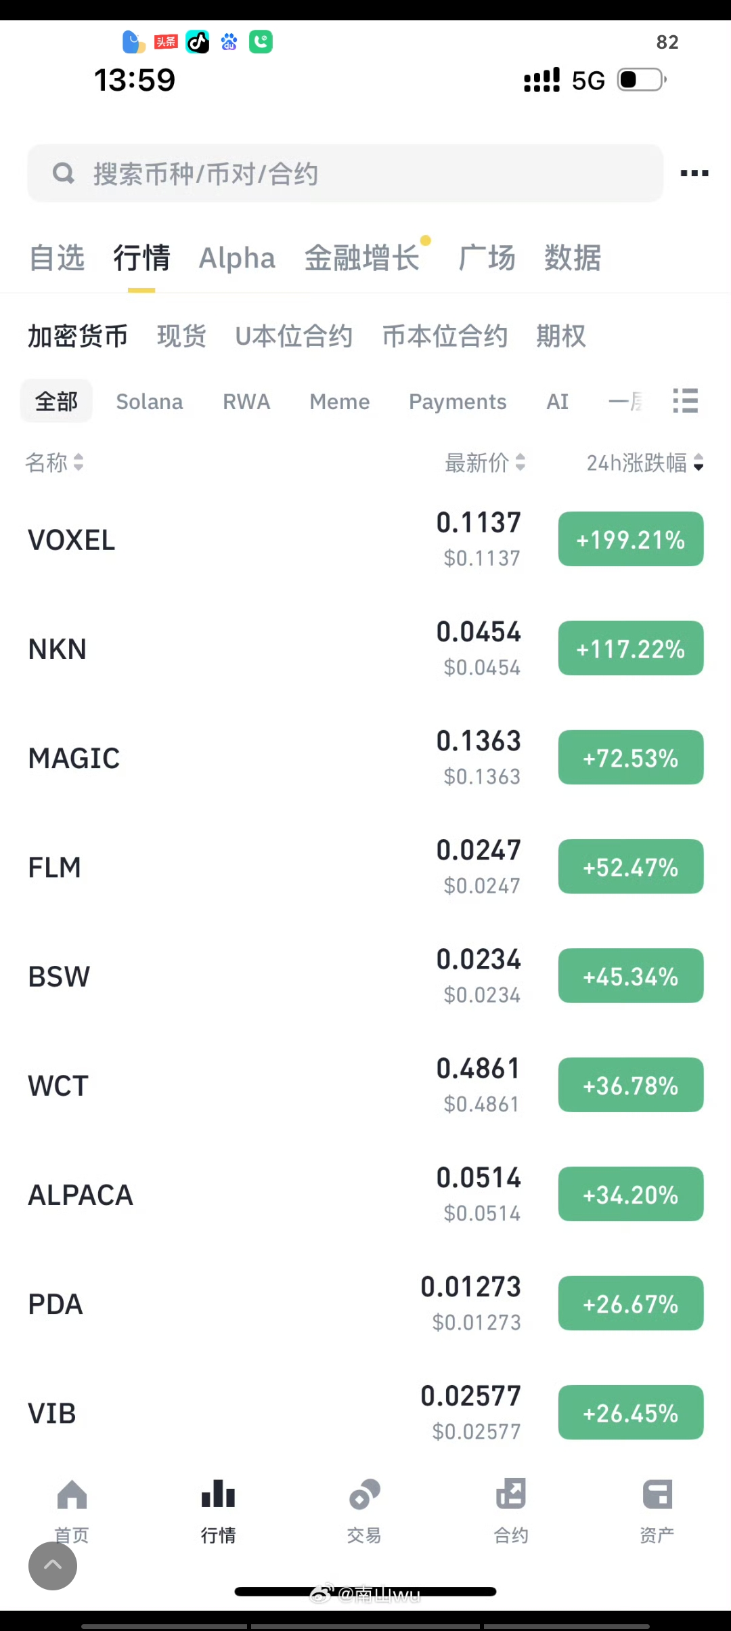This screenshot has width=731, height=1631.
Task: Open the 资产 assets wallet icon
Action: pos(657,1496)
